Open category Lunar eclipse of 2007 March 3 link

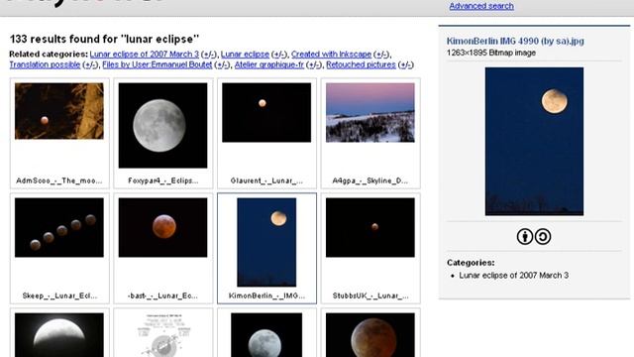(x=145, y=55)
